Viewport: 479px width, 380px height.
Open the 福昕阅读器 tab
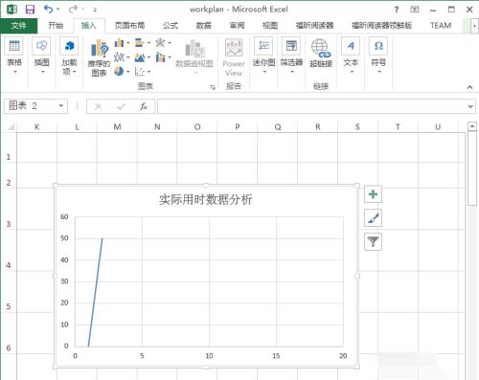tap(314, 26)
